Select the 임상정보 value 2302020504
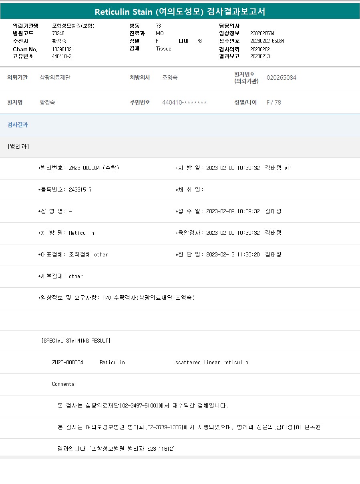 click(262, 34)
